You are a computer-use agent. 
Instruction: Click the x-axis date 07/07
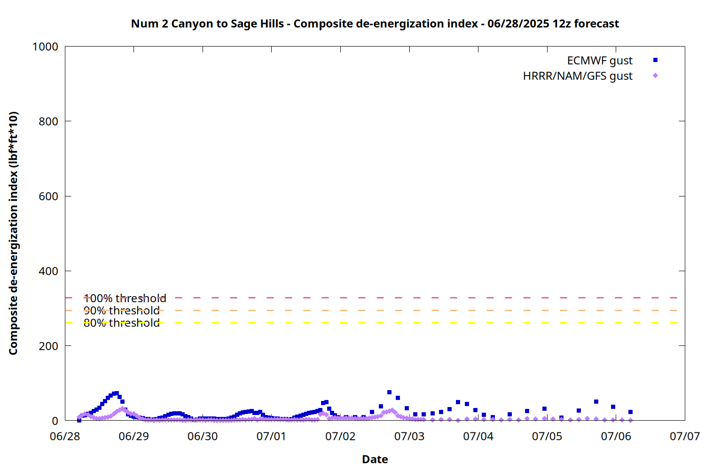685,436
